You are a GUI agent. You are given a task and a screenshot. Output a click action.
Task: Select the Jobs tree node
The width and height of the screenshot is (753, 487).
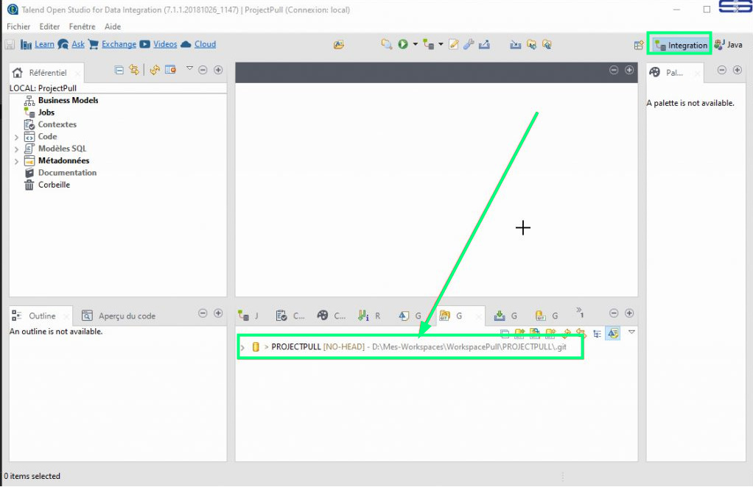point(46,112)
